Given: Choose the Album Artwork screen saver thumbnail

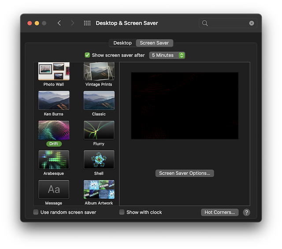Looking at the screenshot, I should (99, 190).
